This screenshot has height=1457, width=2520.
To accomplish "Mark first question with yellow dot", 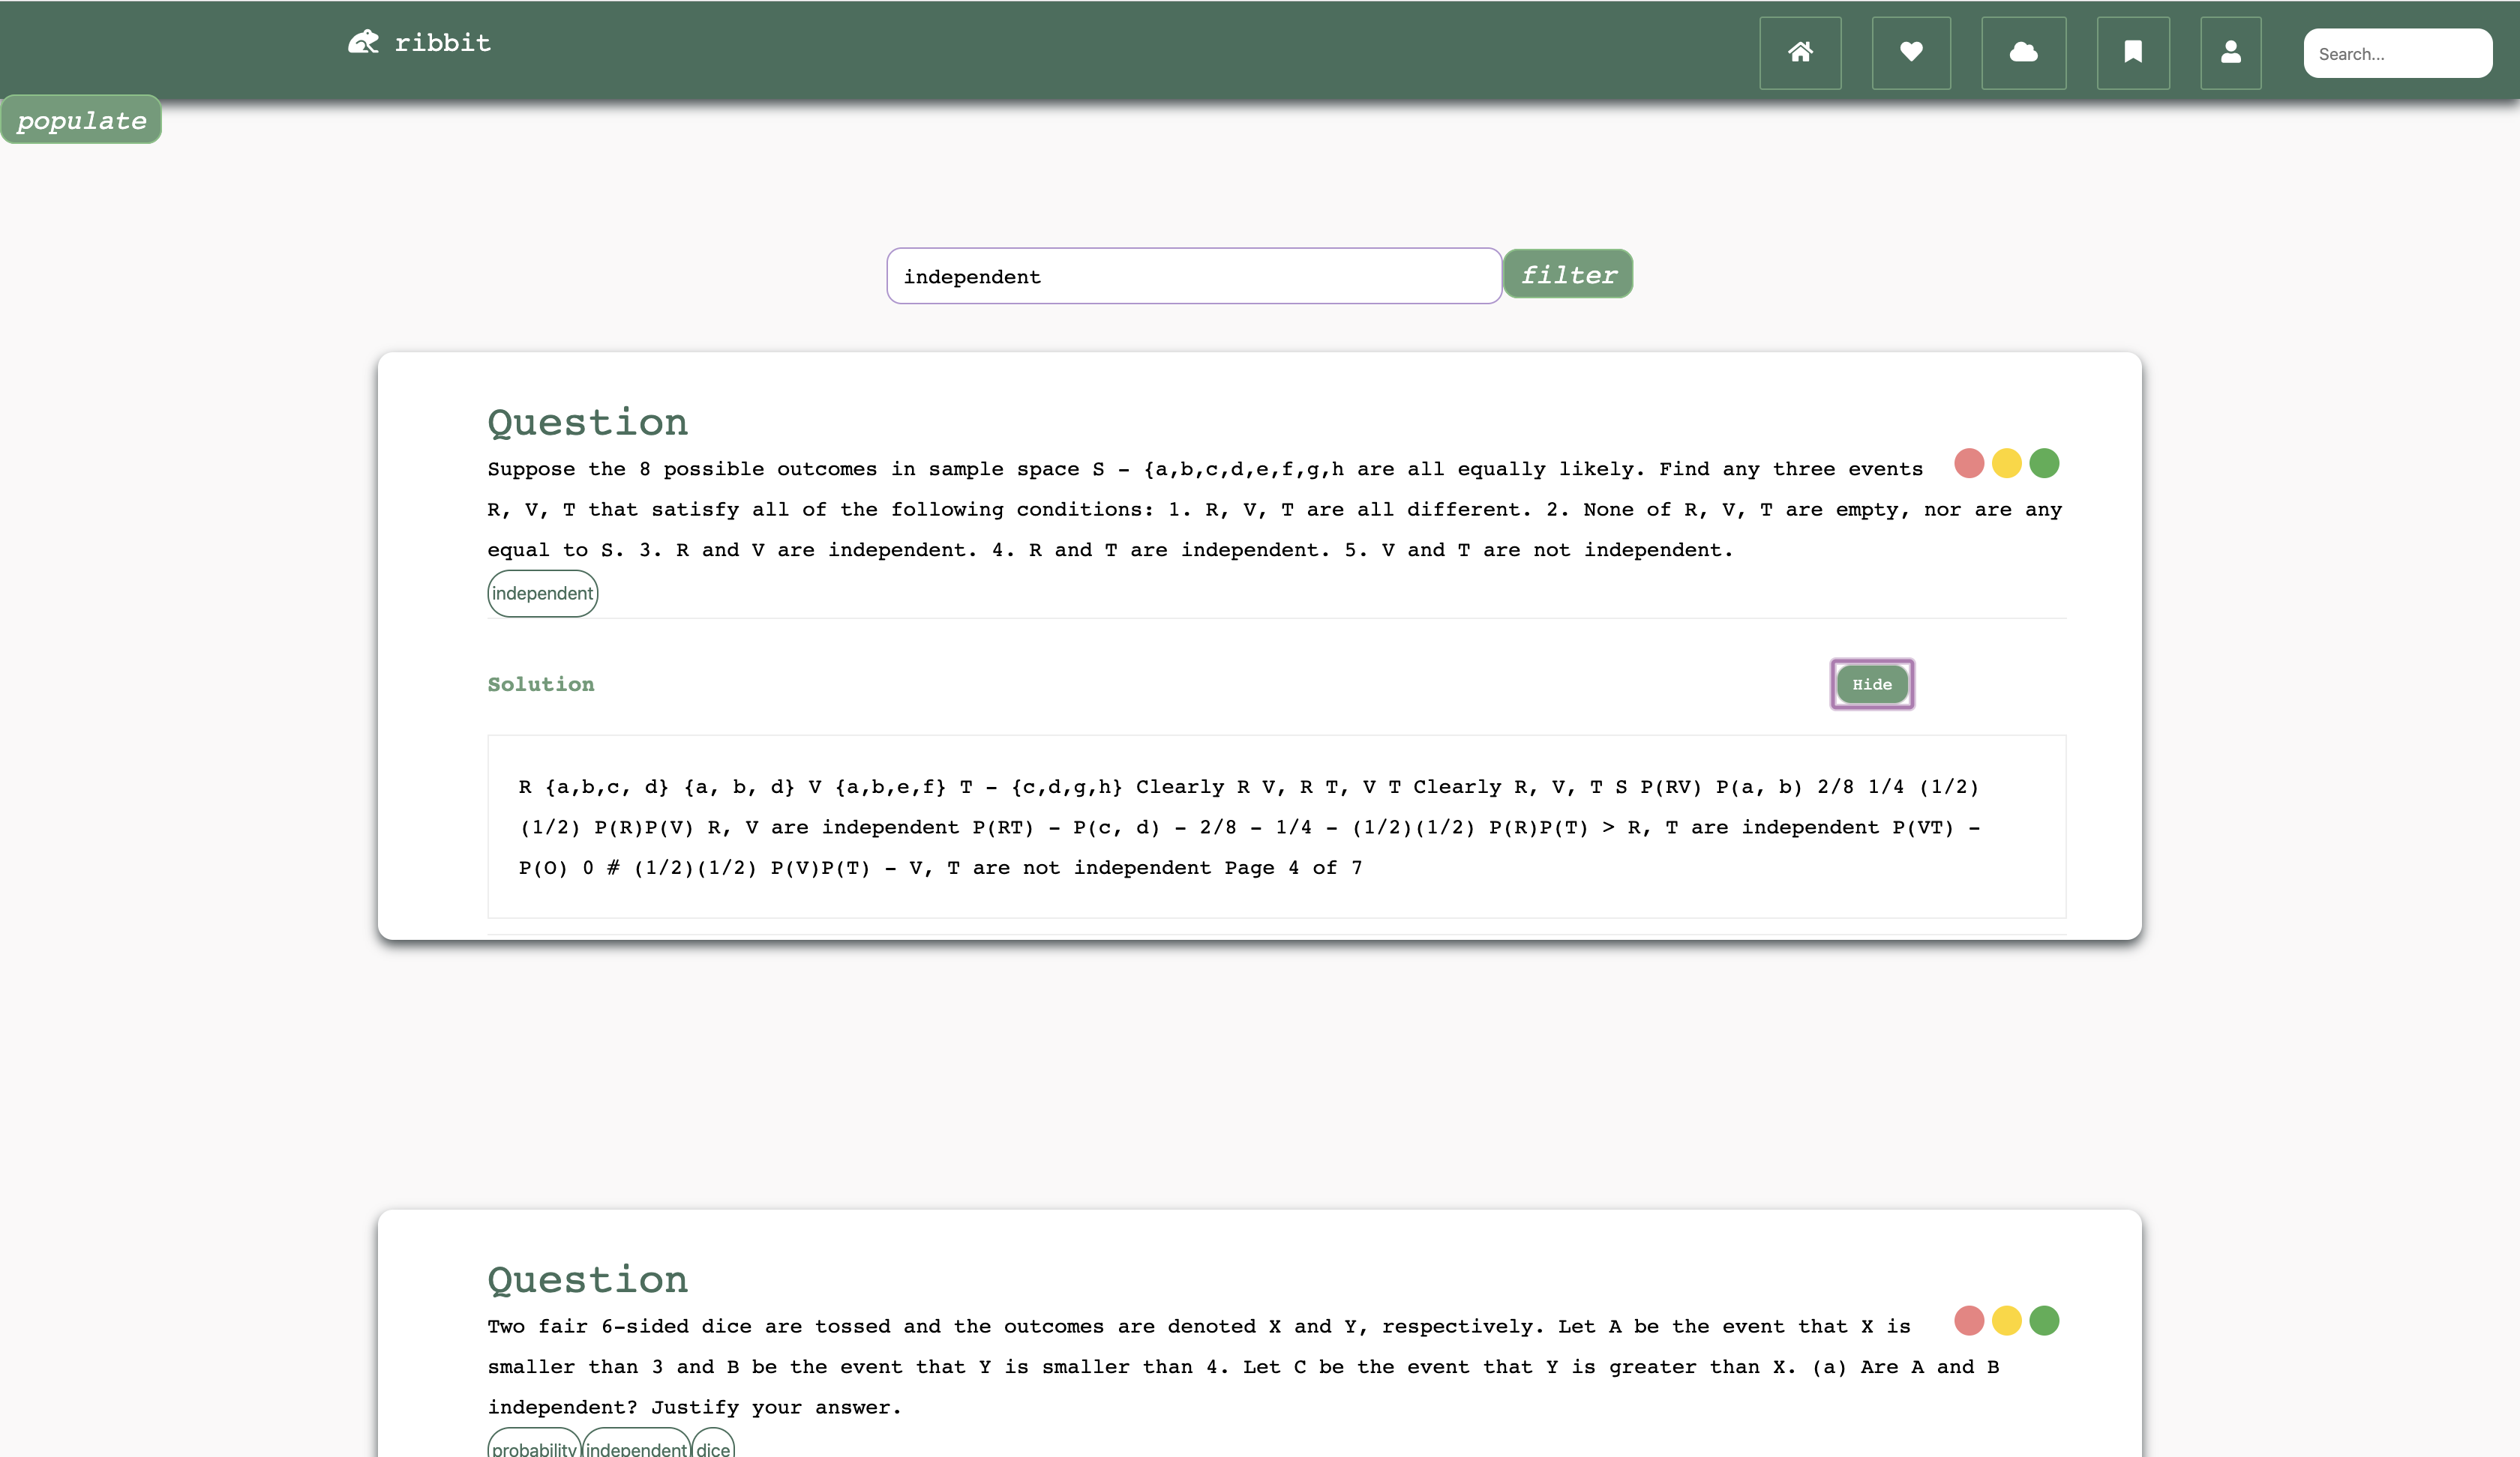I will [2006, 464].
